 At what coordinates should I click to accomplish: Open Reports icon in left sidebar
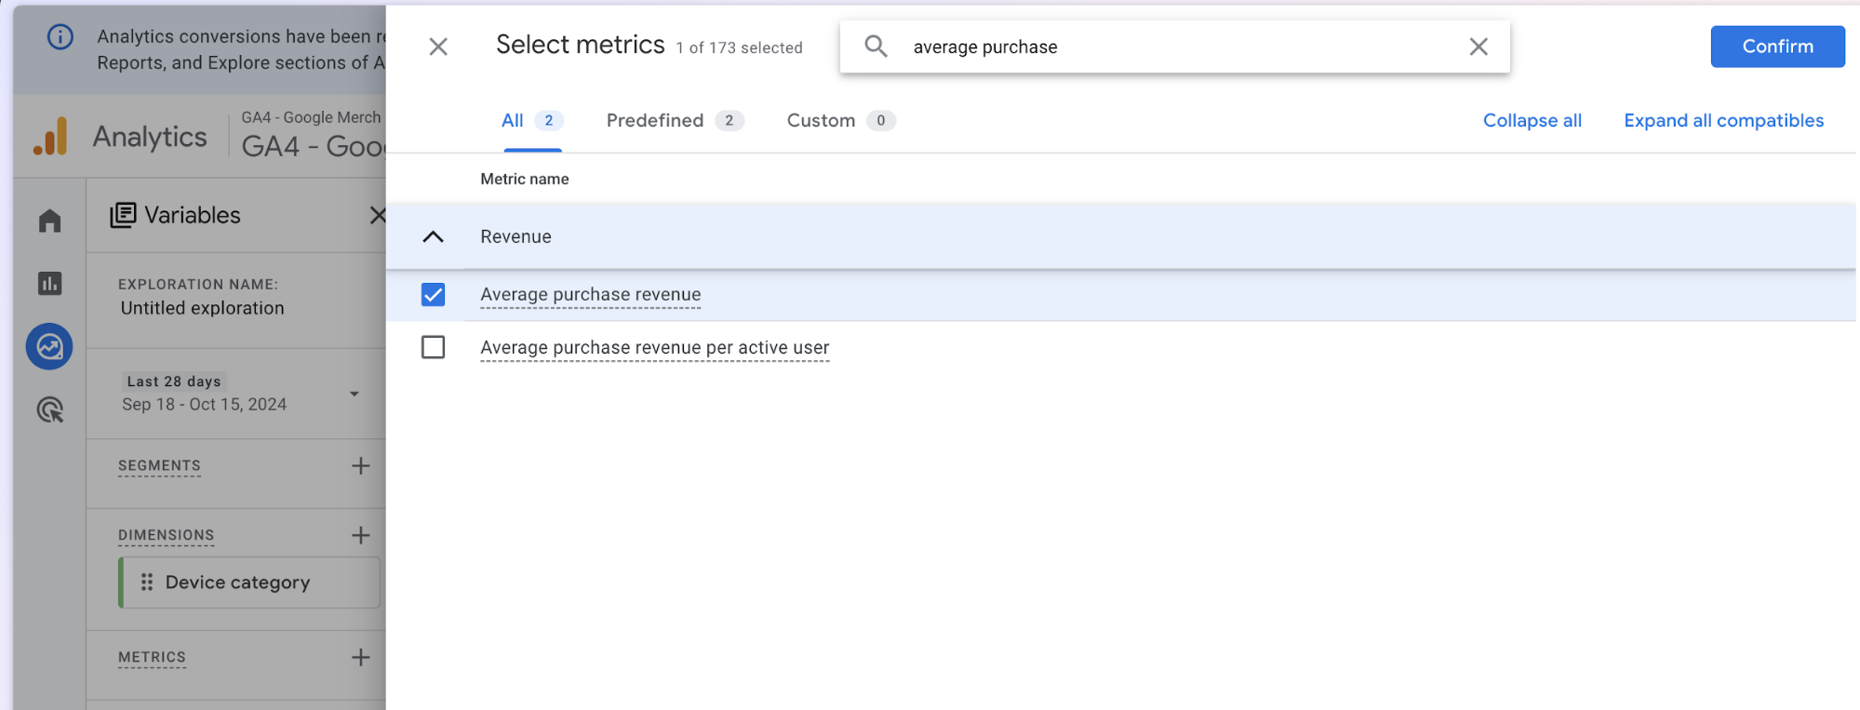(x=49, y=283)
